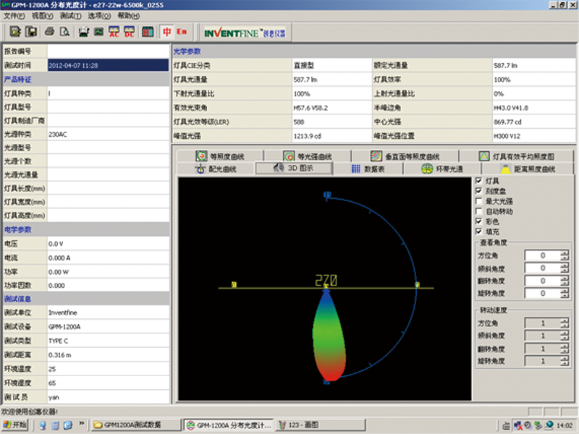
Task: Click the save file toolbar icon
Action: [x=31, y=32]
